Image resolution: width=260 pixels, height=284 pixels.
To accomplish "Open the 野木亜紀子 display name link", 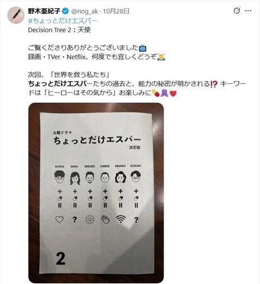I will click(x=44, y=11).
